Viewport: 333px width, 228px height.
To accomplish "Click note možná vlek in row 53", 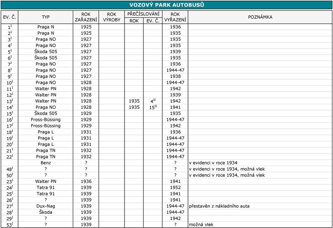I will click(x=201, y=225).
